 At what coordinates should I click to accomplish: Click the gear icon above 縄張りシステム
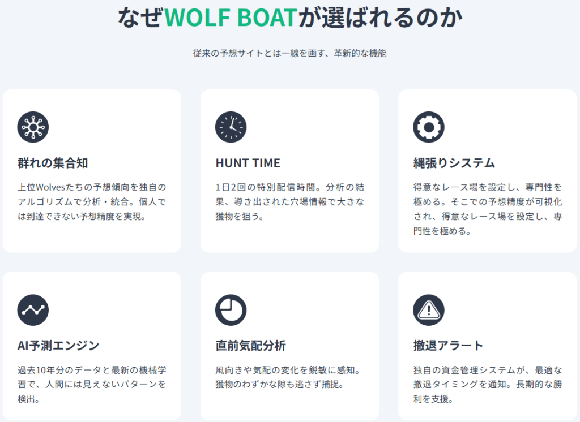429,127
